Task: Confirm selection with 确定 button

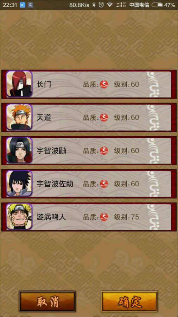Action: tap(129, 301)
